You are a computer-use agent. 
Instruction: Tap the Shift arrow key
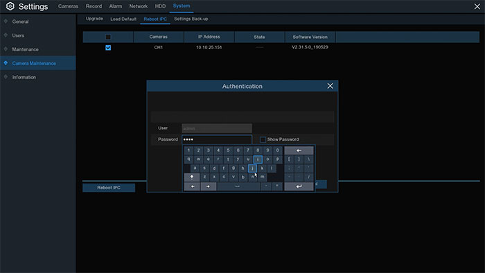192,177
